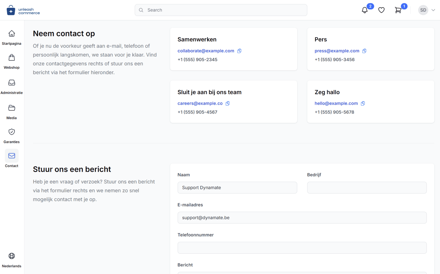Copy hello@example.com address icon
The image size is (440, 274).
click(363, 103)
